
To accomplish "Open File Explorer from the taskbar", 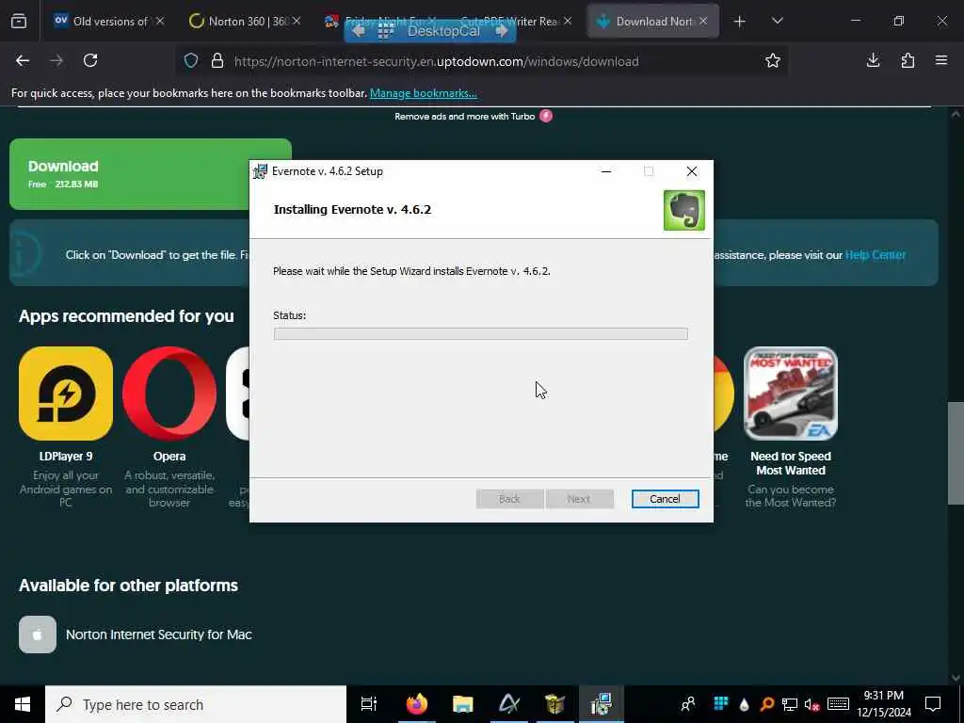I will click(463, 704).
